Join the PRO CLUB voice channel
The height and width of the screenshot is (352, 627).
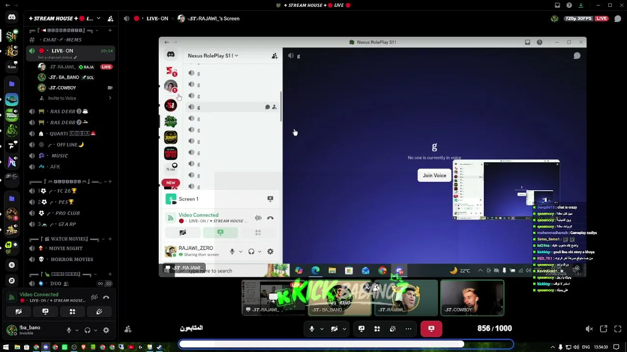tap(71, 213)
